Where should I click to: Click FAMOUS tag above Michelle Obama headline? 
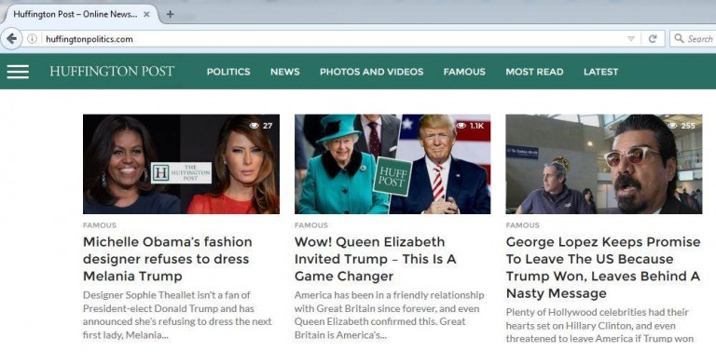tap(100, 225)
